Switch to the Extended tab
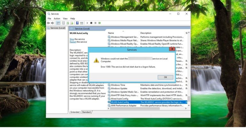The width and height of the screenshot is (246, 130). [75, 112]
